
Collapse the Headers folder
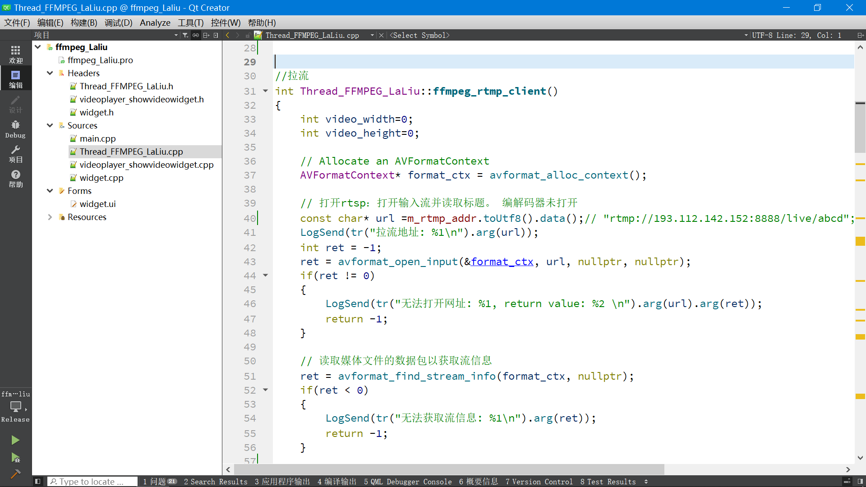click(50, 73)
